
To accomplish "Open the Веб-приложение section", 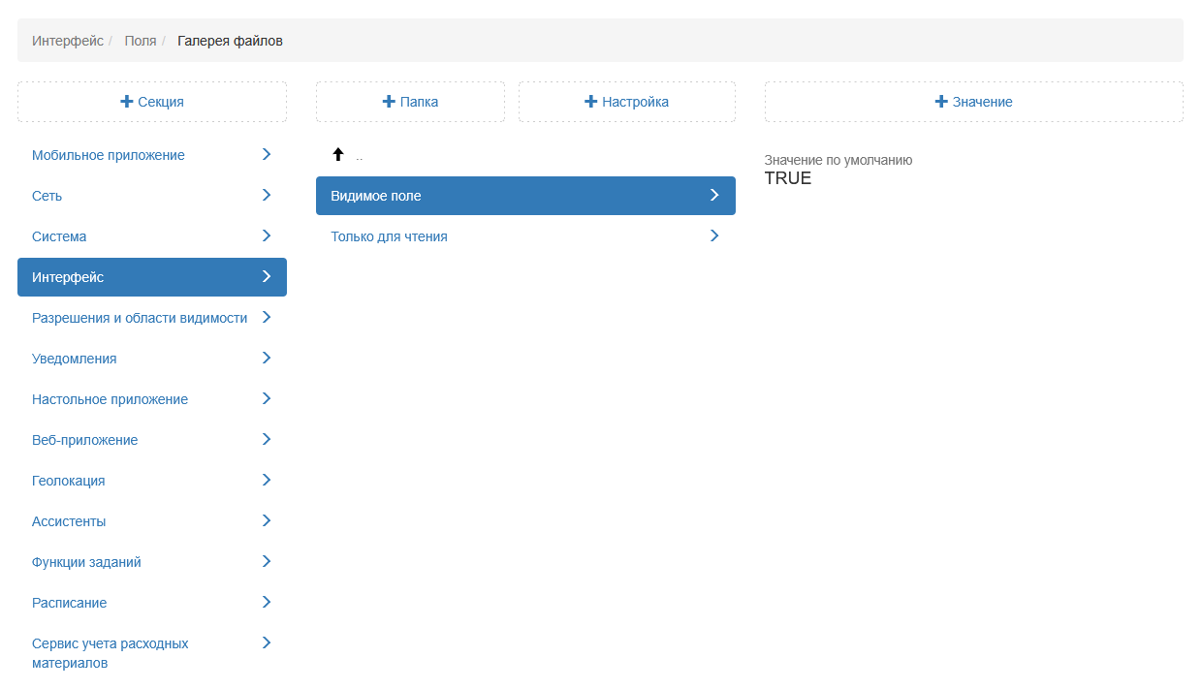I will pos(85,440).
